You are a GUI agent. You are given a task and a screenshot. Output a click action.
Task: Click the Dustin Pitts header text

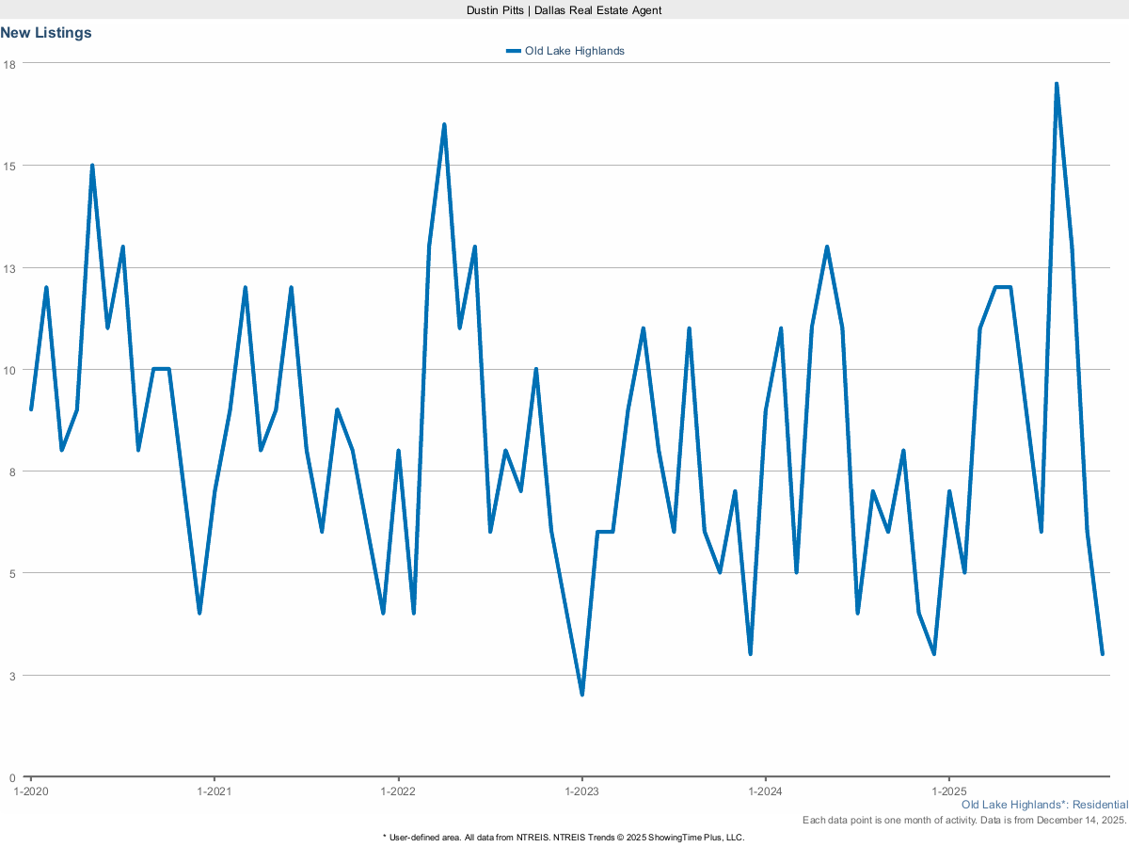[564, 9]
